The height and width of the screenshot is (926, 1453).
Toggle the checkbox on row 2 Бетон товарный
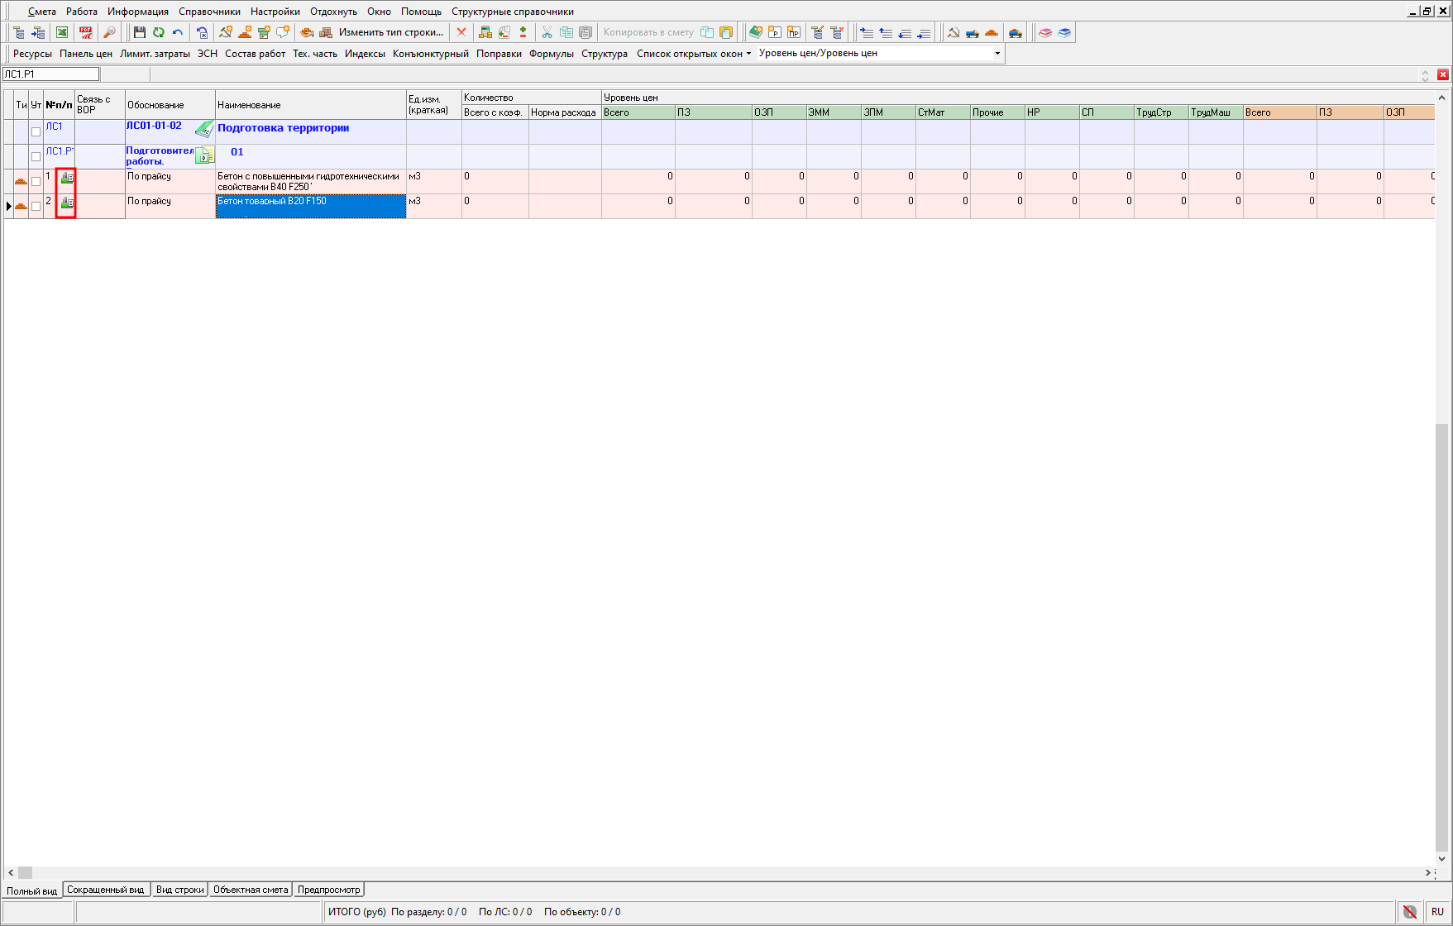tap(36, 206)
